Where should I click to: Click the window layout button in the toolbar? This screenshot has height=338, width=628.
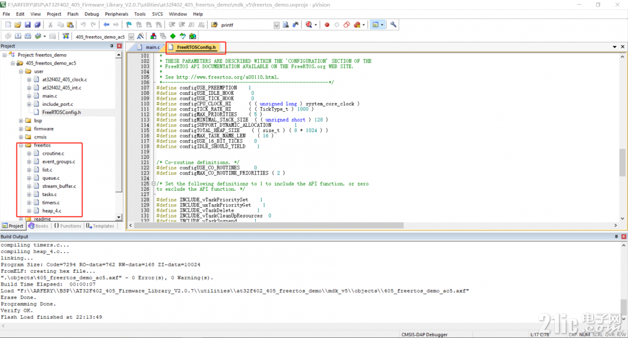[375, 25]
